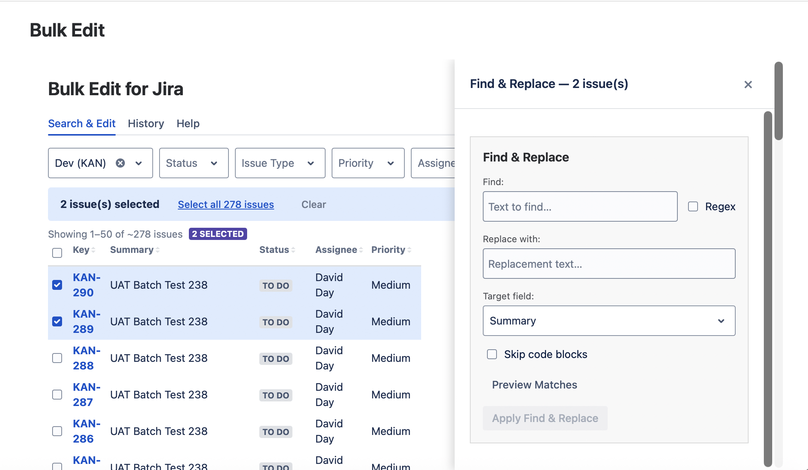Check the KAN-286 row checkbox

57,431
